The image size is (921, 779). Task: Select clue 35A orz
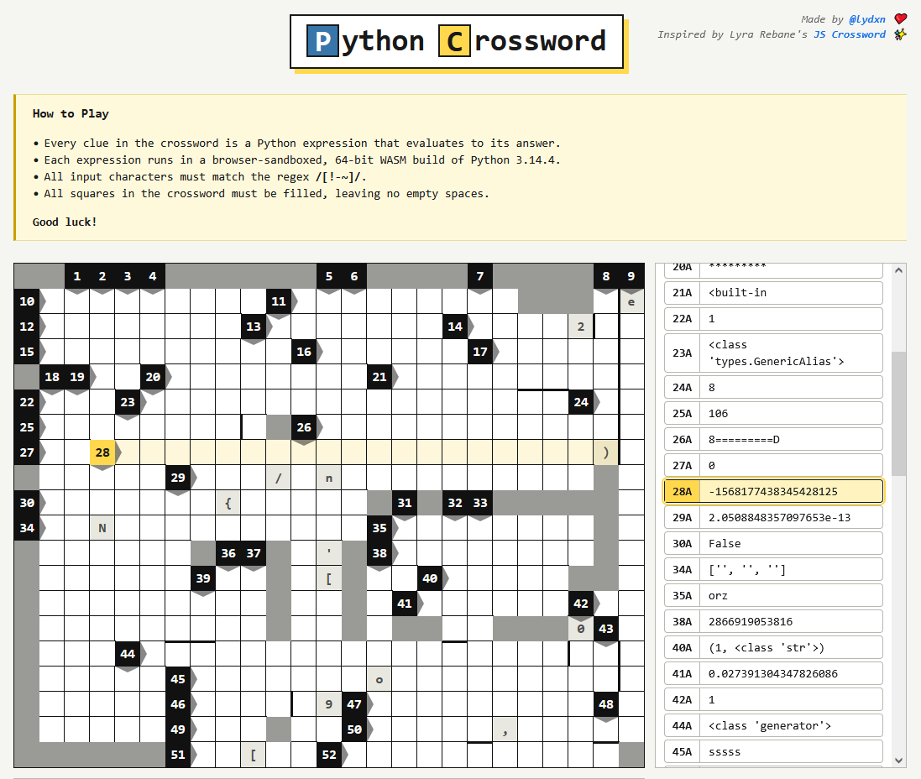pos(773,596)
